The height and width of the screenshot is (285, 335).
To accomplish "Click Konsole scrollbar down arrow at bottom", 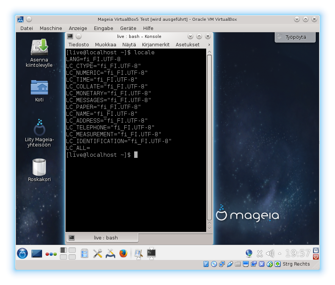I will pyautogui.click(x=209, y=228).
